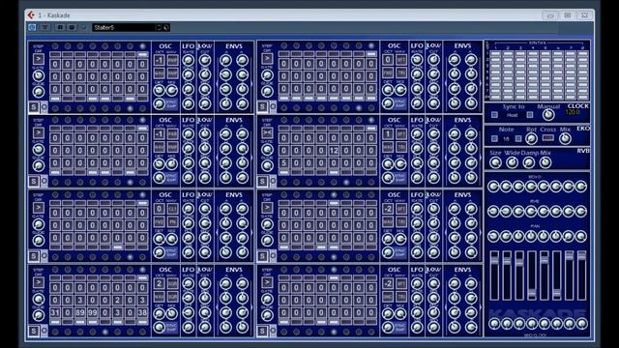Click the 120.0 clock tempo display
The width and height of the screenshot is (619, 348).
pyautogui.click(x=573, y=112)
